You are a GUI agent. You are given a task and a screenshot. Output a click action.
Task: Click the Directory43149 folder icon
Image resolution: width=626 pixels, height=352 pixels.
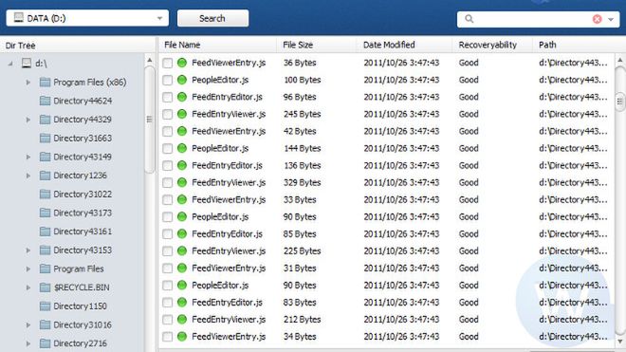(46, 157)
